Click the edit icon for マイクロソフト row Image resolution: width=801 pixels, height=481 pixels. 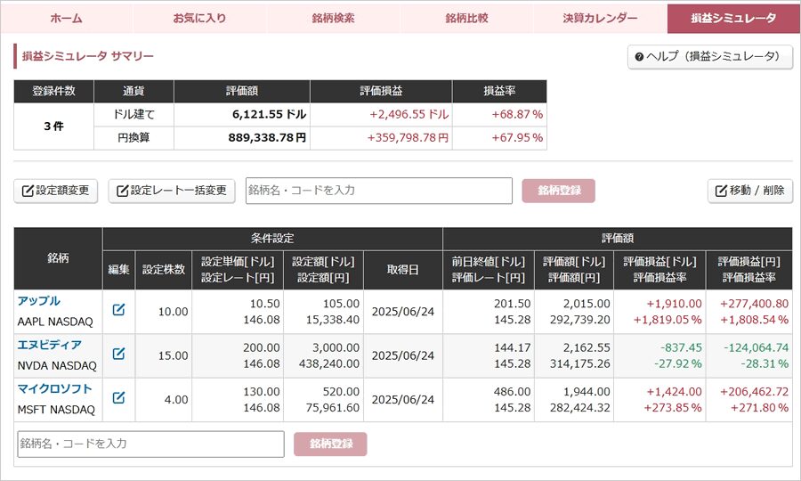click(x=118, y=397)
